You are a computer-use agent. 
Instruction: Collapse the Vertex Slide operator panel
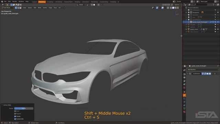(x=2, y=105)
